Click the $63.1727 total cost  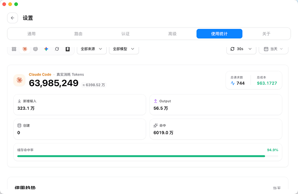click(267, 83)
